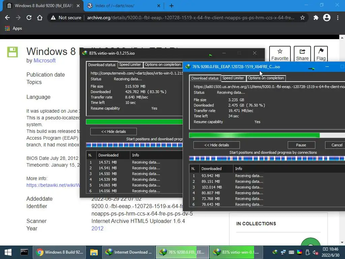Click the Downloaded column header in 9200.0.FBL_EEAP window
Screen dimensions: 345x259
click(x=216, y=169)
